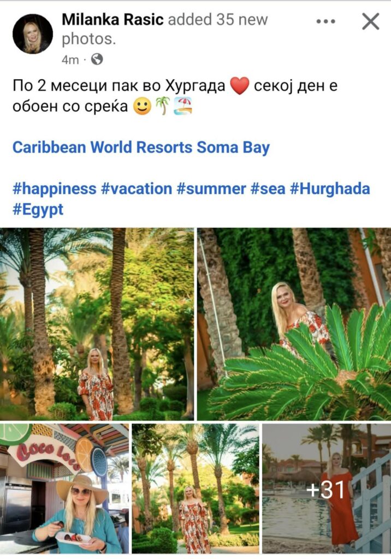Open Milanka Rasic's profile picture
391x559 pixels.
tap(32, 34)
